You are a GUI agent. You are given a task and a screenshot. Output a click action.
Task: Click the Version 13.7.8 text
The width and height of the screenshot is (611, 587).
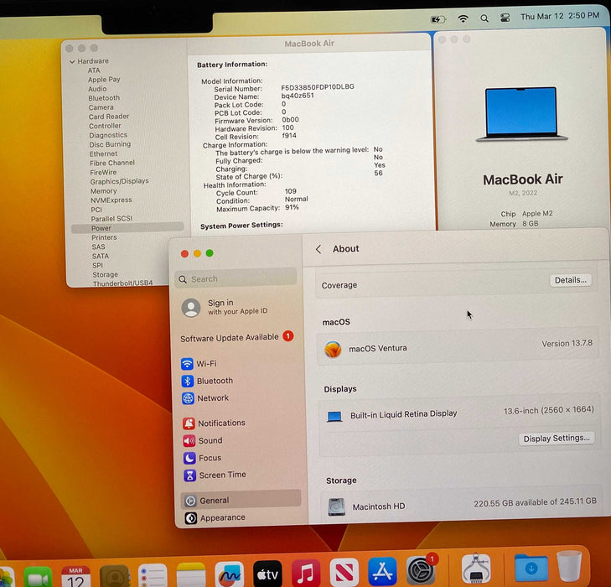(567, 343)
